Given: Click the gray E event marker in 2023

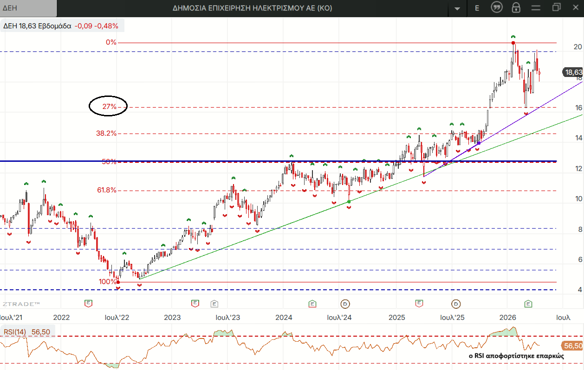Looking at the screenshot, I should coord(214,304).
